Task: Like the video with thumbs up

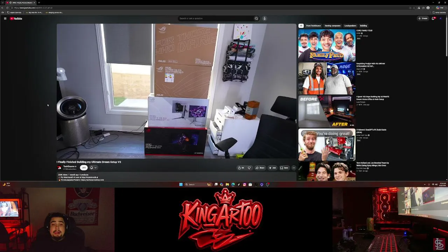Action: click(241, 168)
